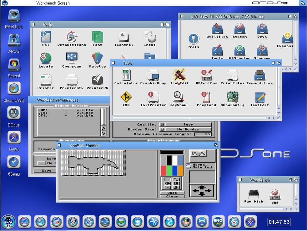Click the Undo button in IconEdit

(x=172, y=193)
